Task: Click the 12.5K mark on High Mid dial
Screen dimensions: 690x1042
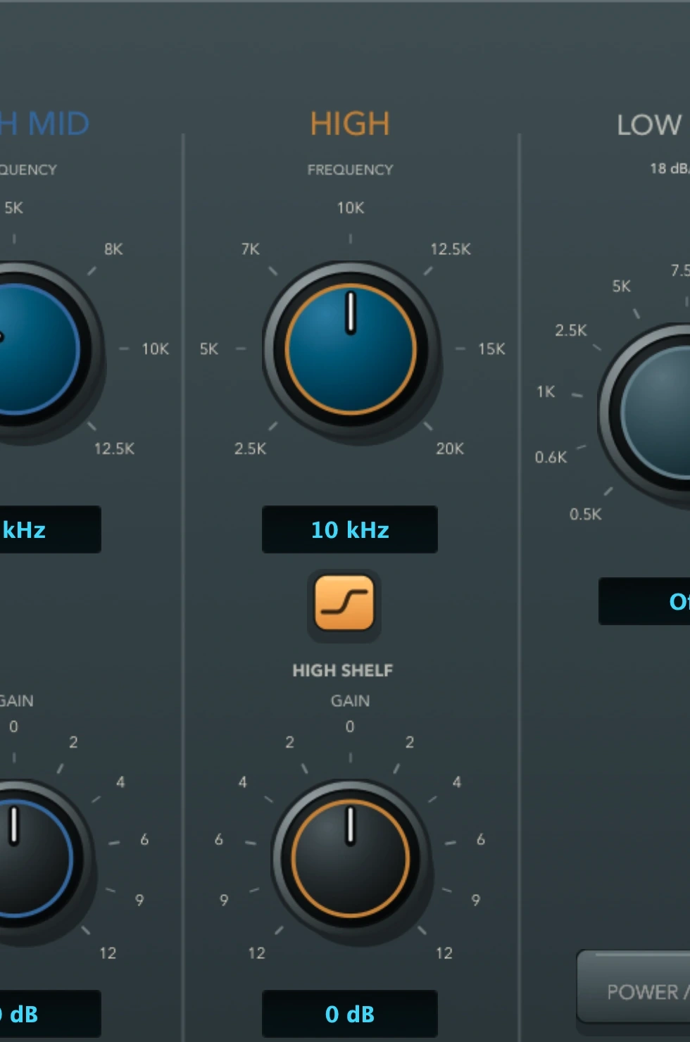Action: [x=114, y=448]
